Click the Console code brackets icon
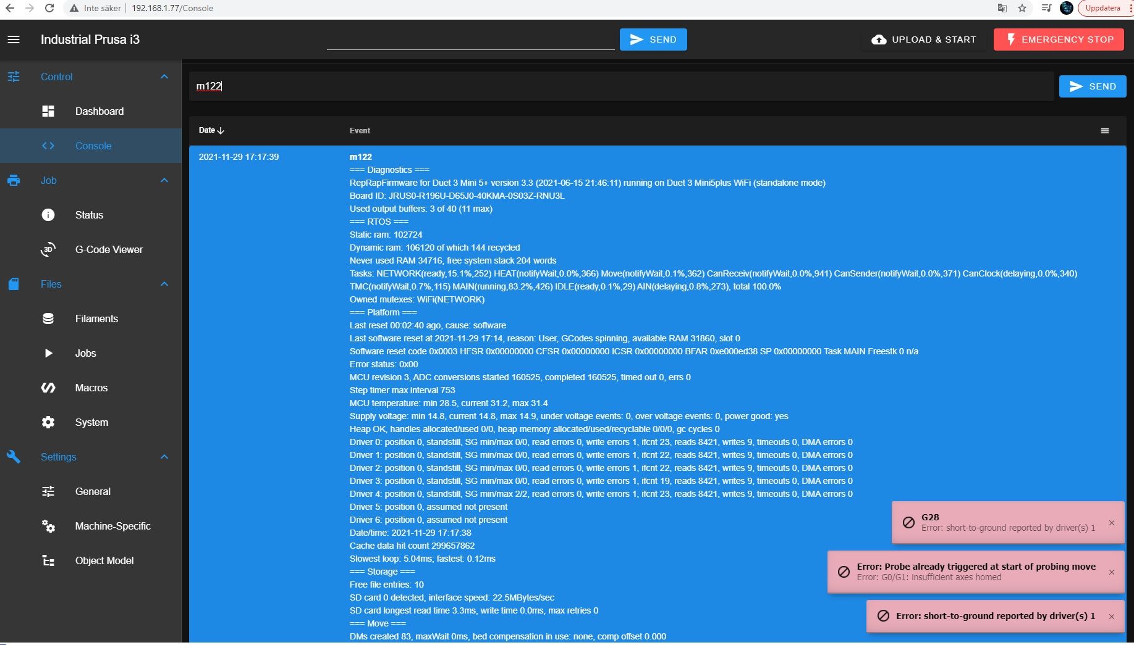The height and width of the screenshot is (645, 1134). tap(48, 146)
